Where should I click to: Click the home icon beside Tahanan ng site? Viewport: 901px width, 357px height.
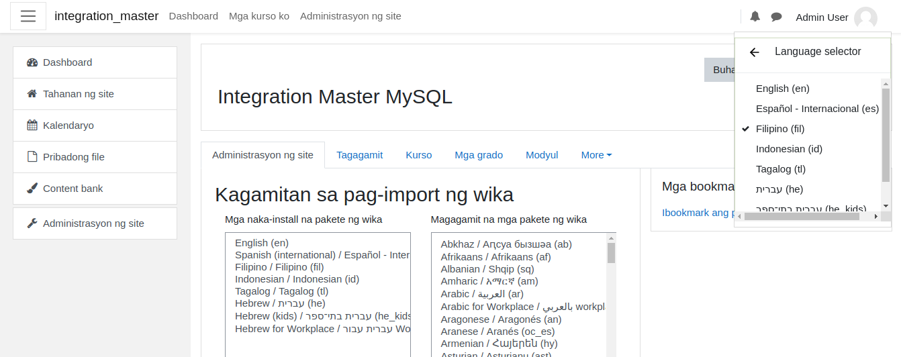click(32, 94)
